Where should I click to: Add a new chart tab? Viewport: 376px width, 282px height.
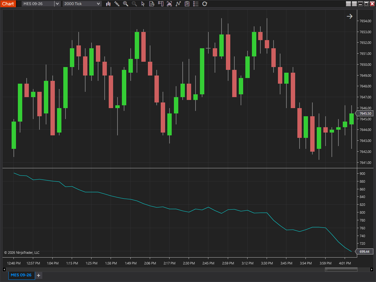coord(39,275)
